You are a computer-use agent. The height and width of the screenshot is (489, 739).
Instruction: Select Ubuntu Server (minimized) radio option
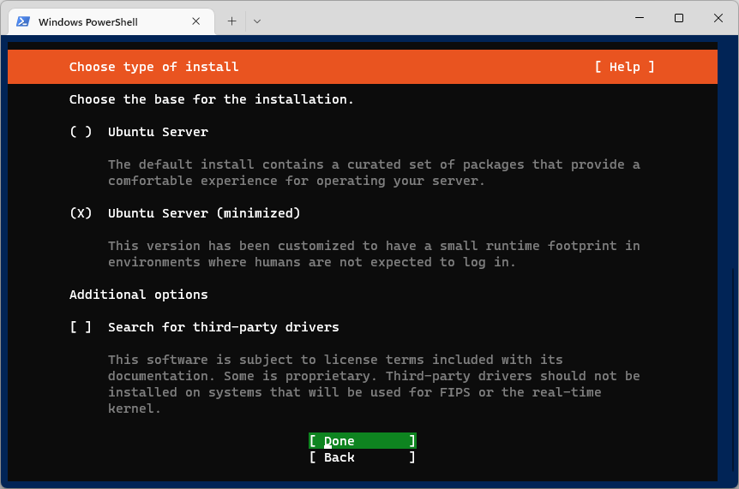pyautogui.click(x=81, y=213)
